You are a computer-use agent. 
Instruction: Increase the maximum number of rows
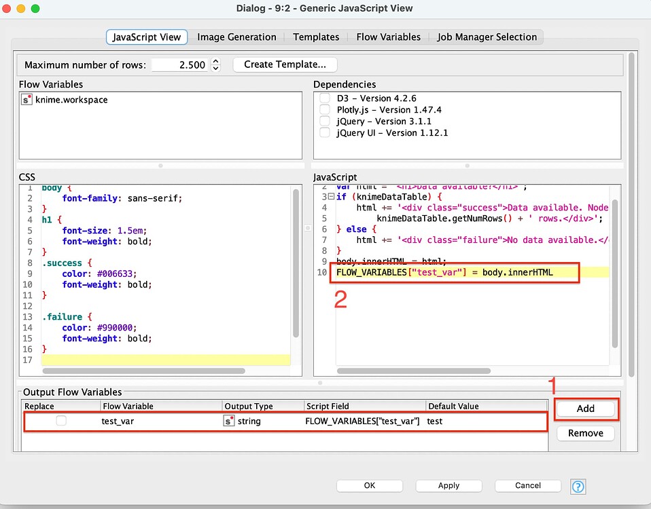215,61
